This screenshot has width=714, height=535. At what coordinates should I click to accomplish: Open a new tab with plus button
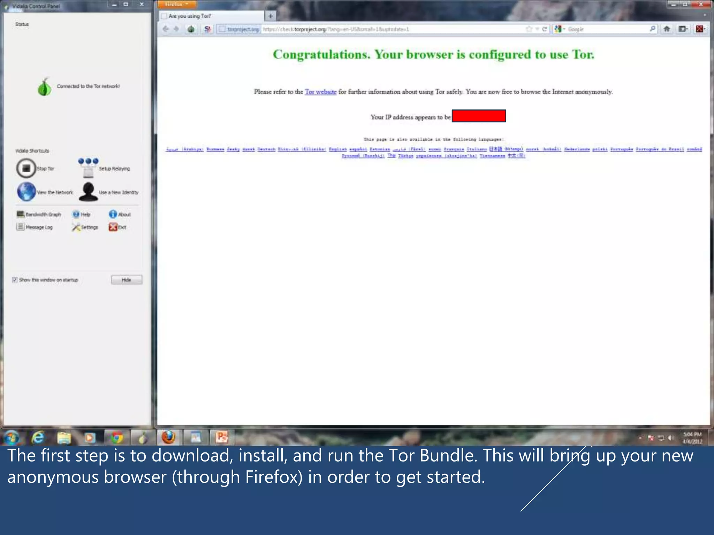pos(271,16)
